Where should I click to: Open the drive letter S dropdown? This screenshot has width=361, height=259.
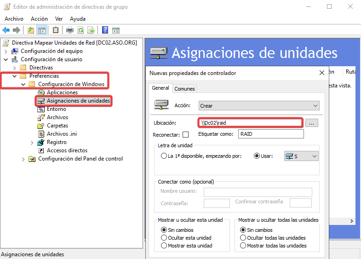[x=301, y=156]
